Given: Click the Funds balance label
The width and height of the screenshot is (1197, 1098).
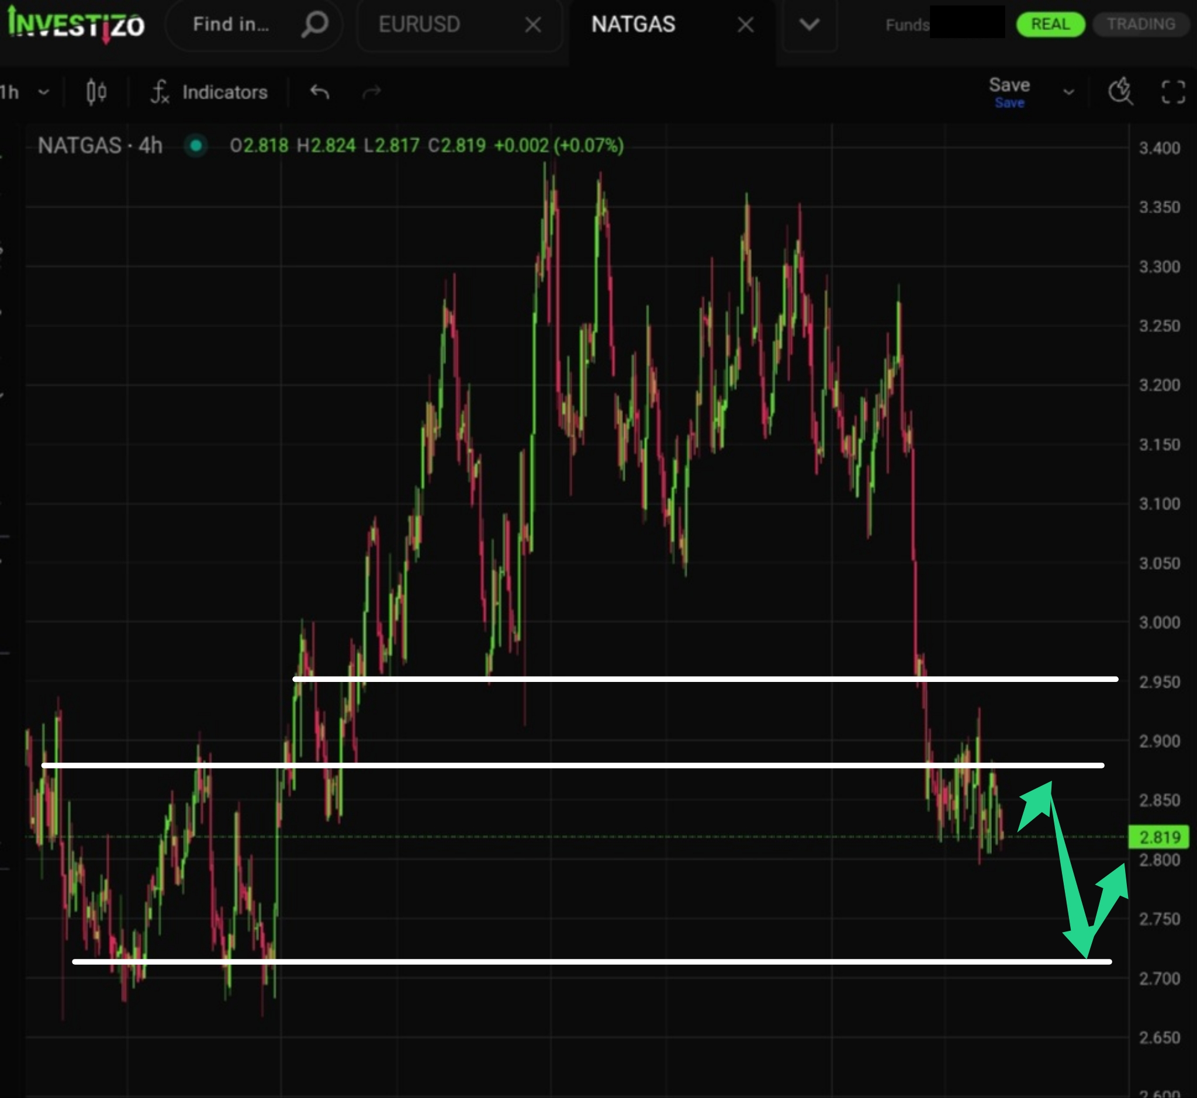Looking at the screenshot, I should pyautogui.click(x=907, y=25).
